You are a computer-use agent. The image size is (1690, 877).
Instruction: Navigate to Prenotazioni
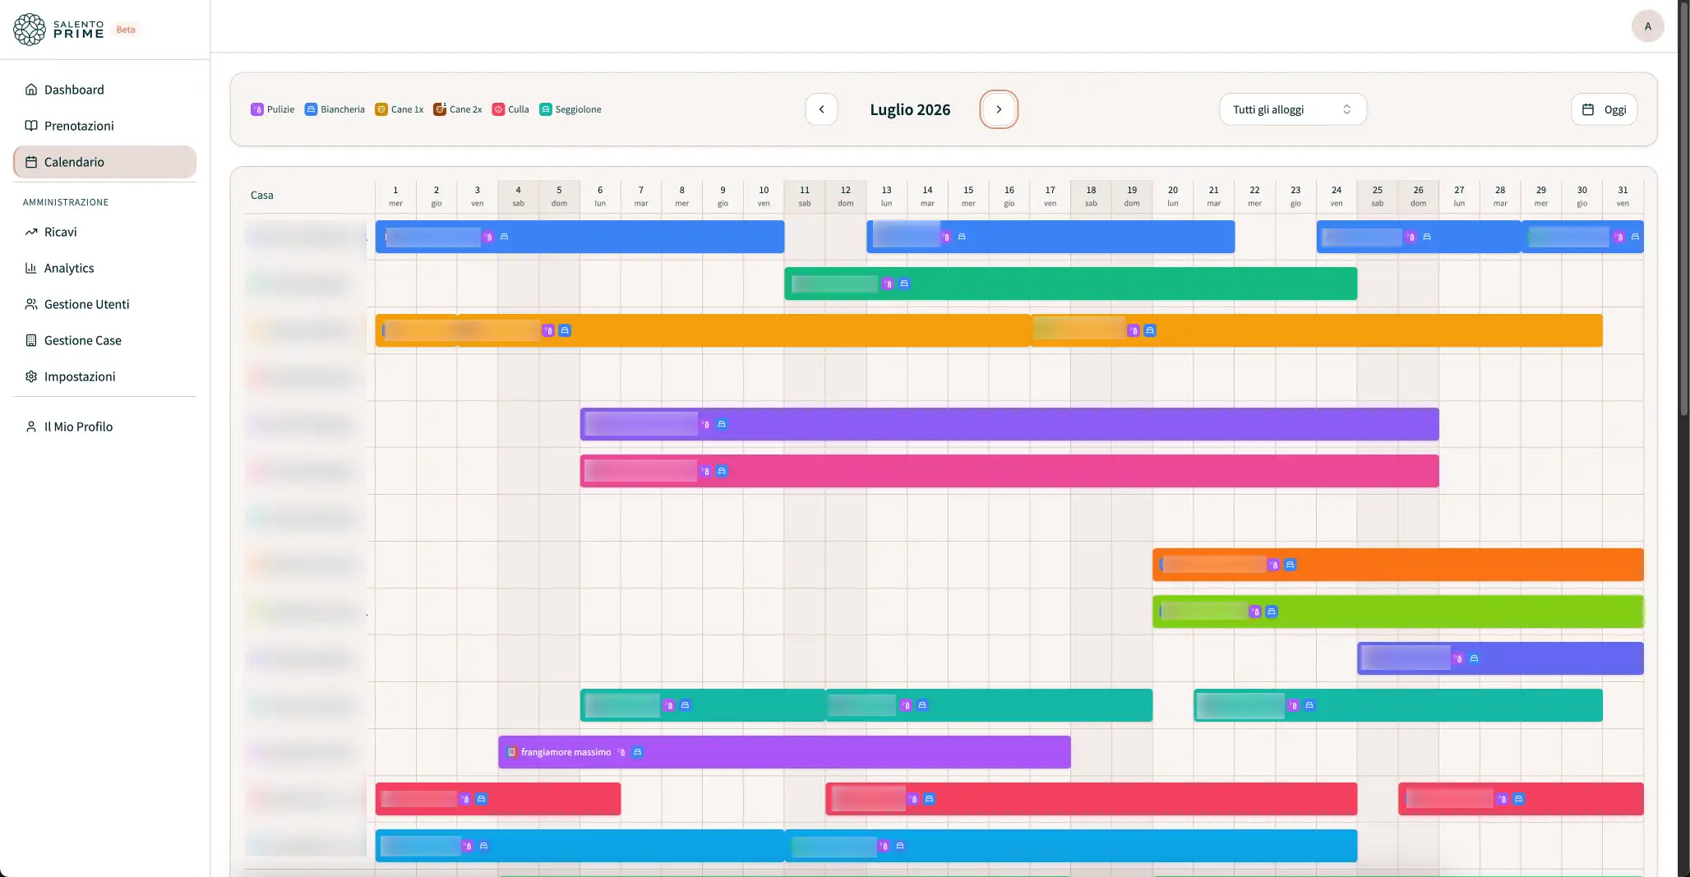pyautogui.click(x=79, y=126)
